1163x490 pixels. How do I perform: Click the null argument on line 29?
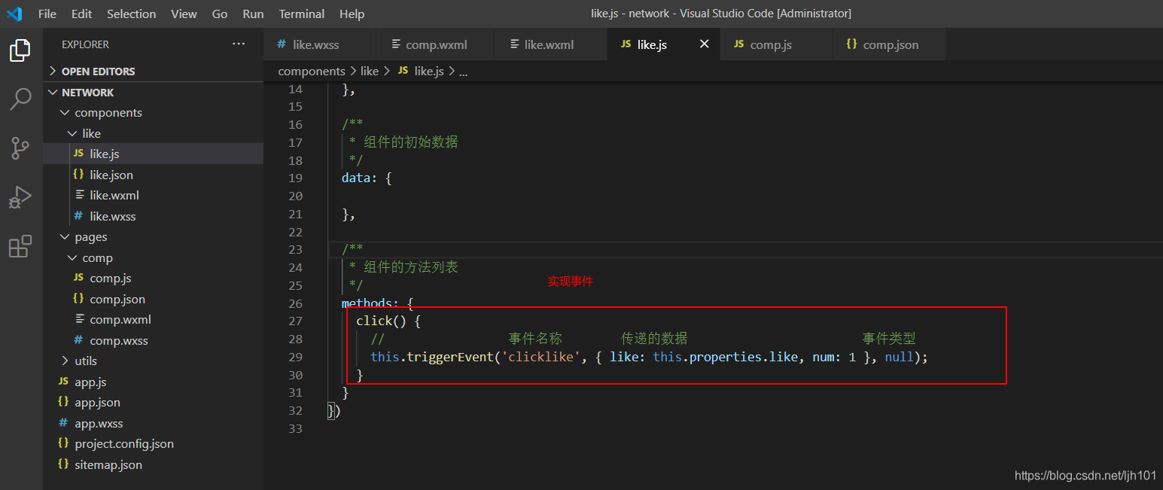pos(900,357)
